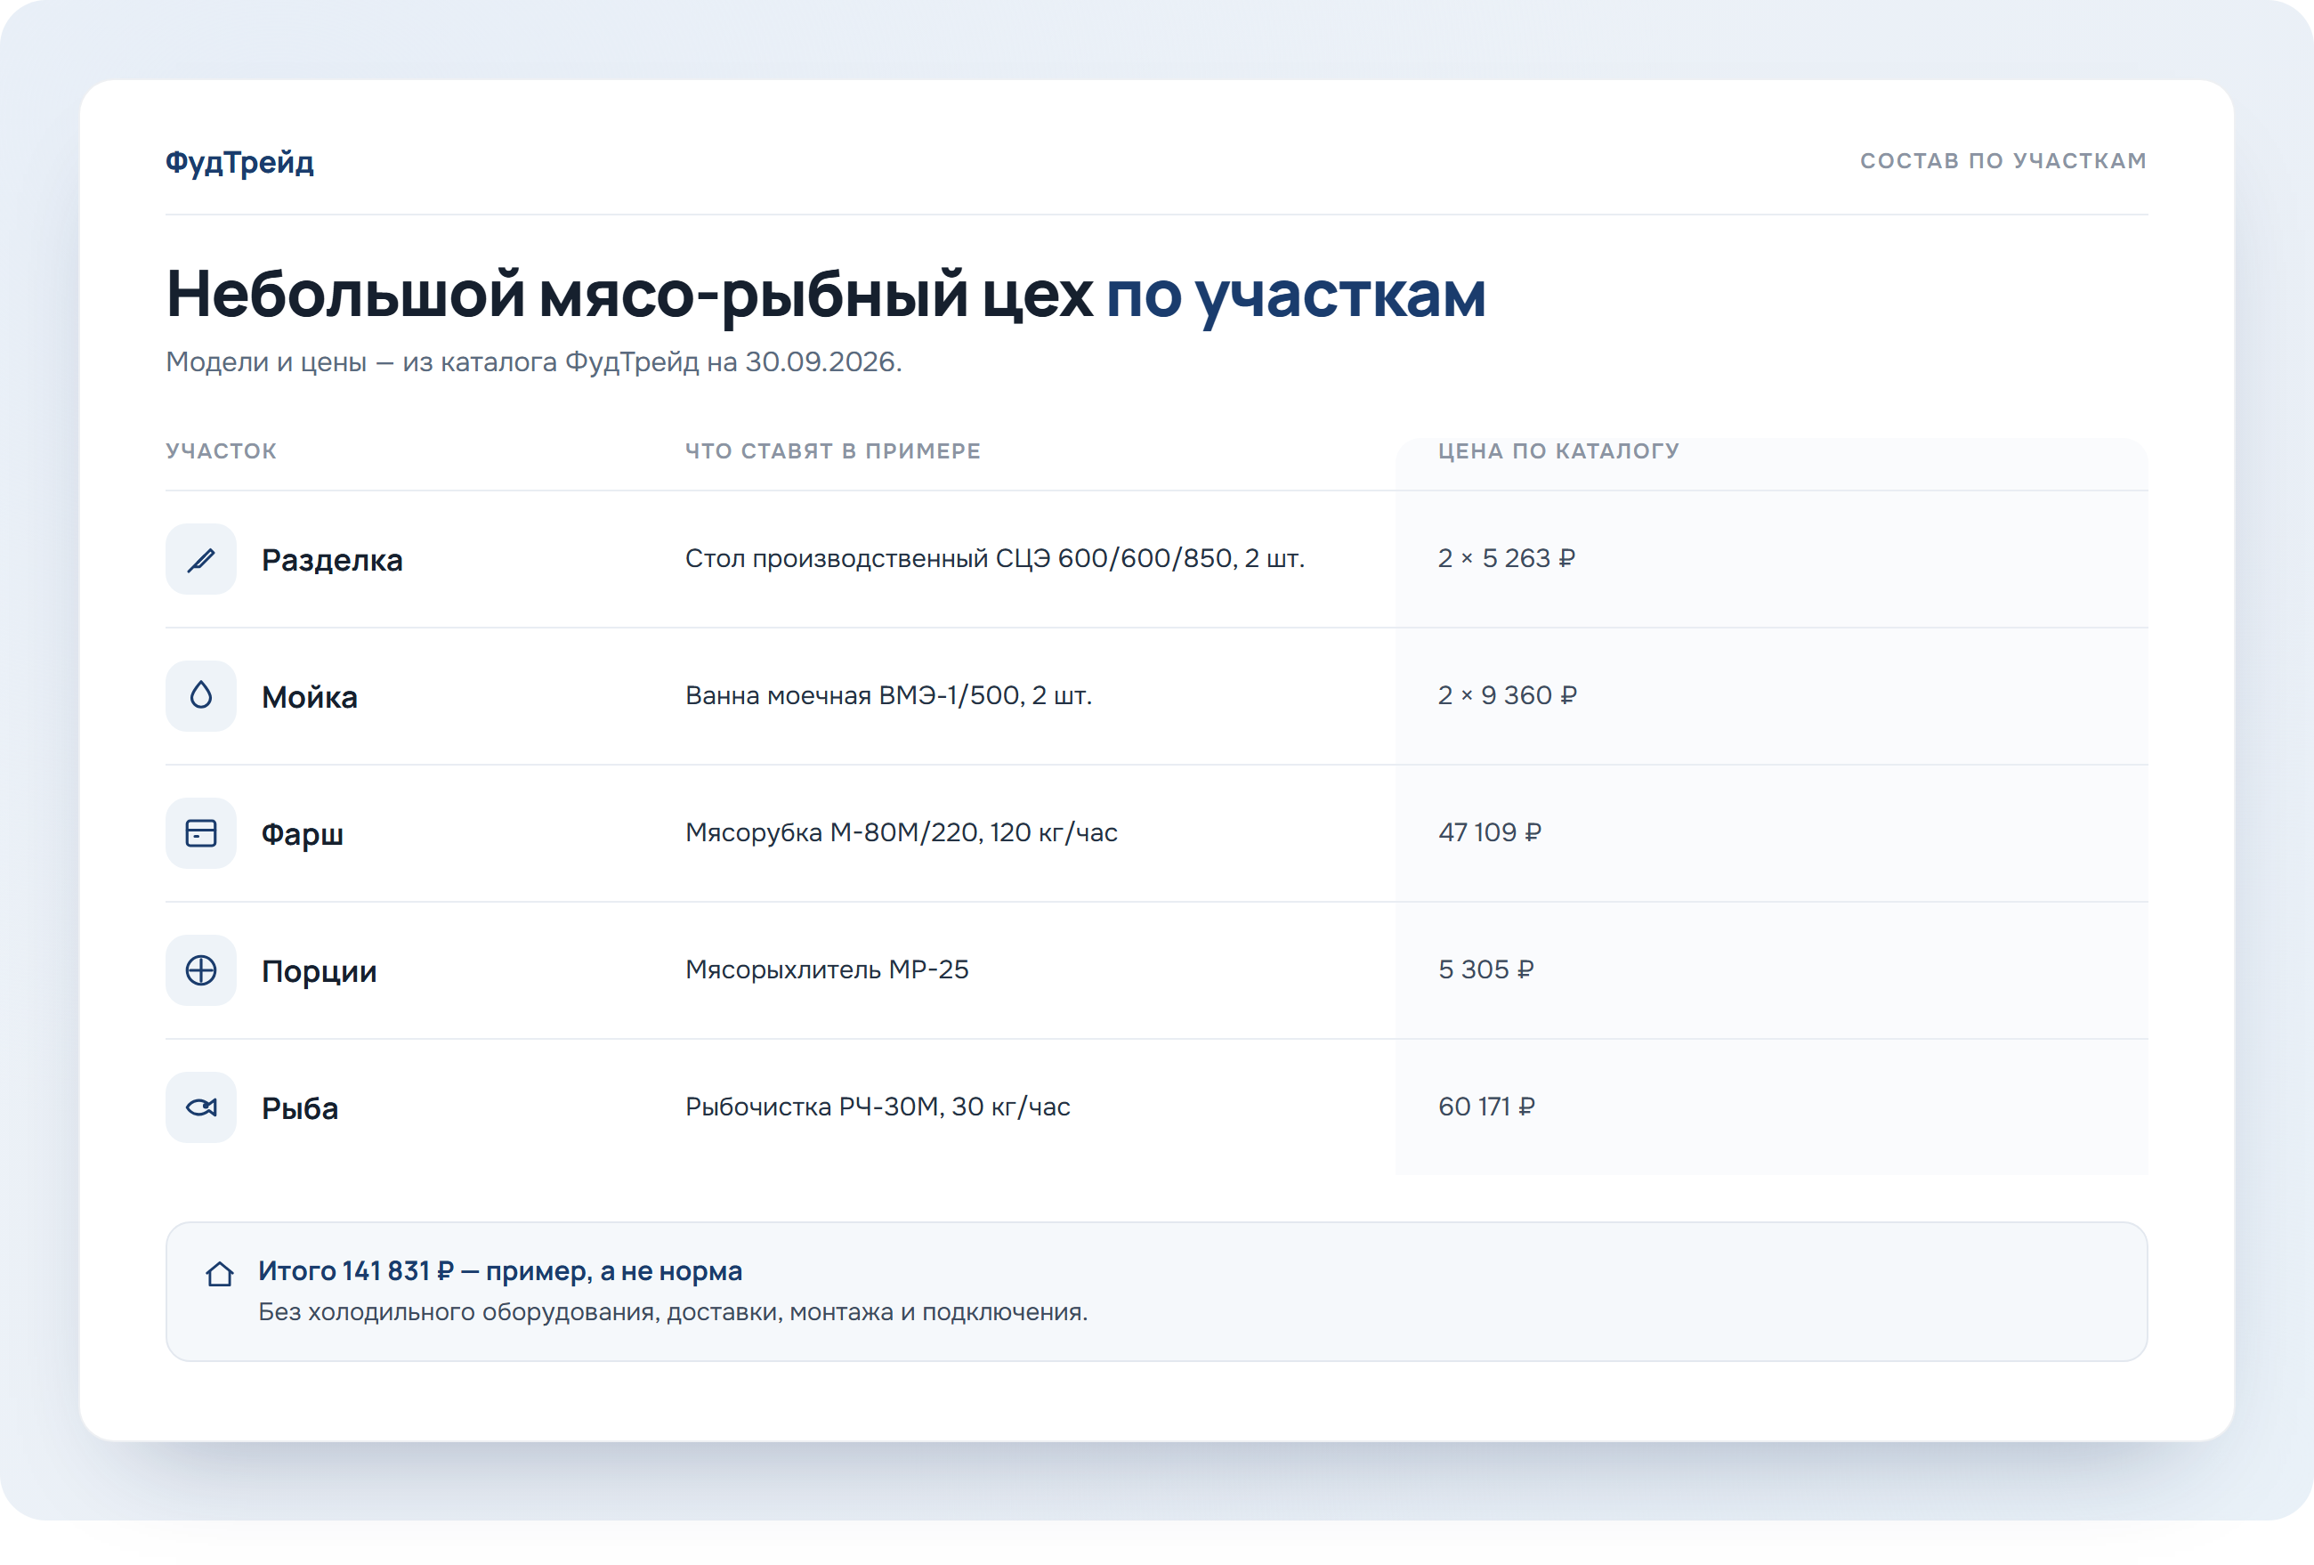Image resolution: width=2314 pixels, height=1565 pixels.
Task: Click Стол производственный СЦЭ 600/600/850 description
Action: click(995, 558)
